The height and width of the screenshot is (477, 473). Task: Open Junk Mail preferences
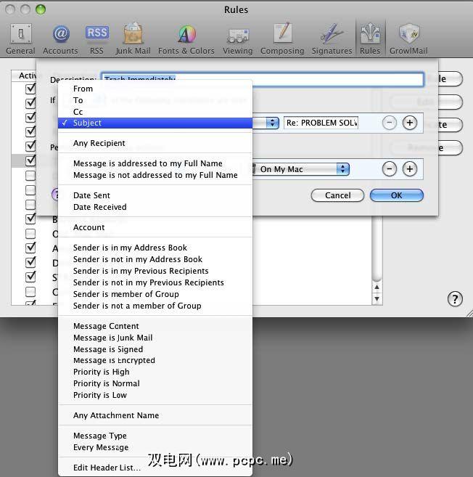[133, 38]
